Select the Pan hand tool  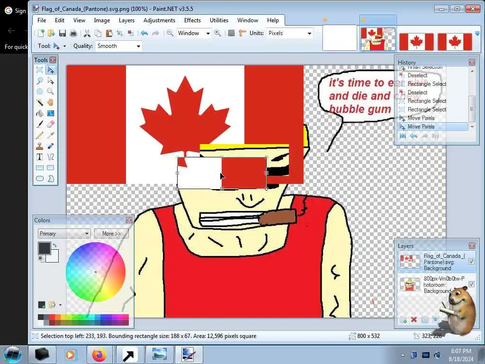(50, 102)
